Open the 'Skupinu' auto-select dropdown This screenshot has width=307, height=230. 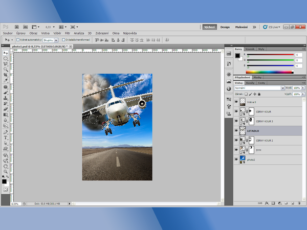coord(50,39)
